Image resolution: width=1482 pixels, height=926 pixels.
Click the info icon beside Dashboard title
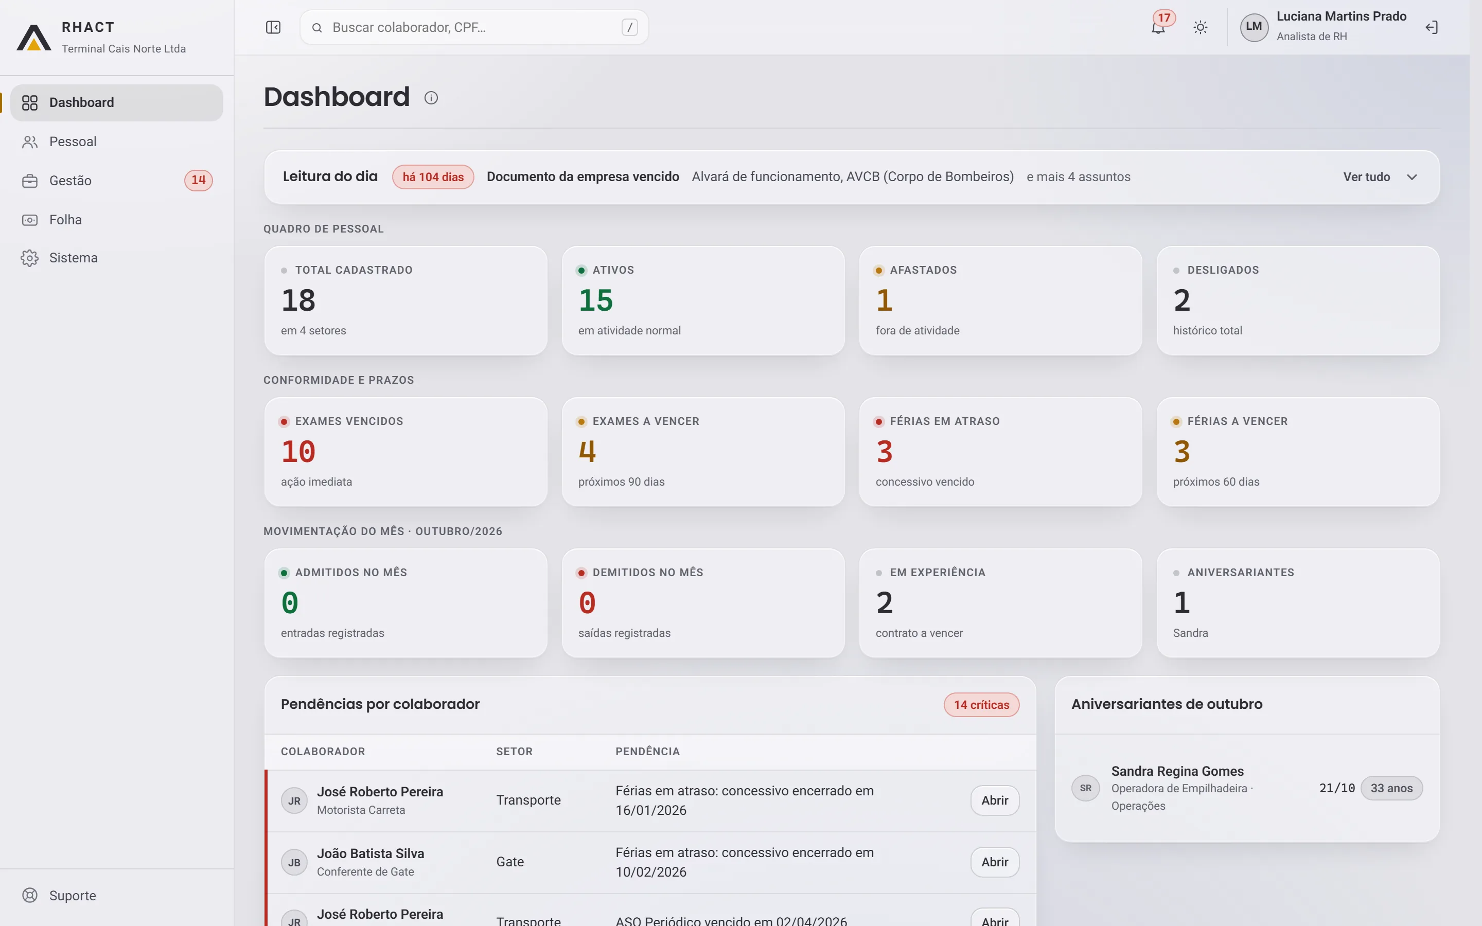click(431, 98)
